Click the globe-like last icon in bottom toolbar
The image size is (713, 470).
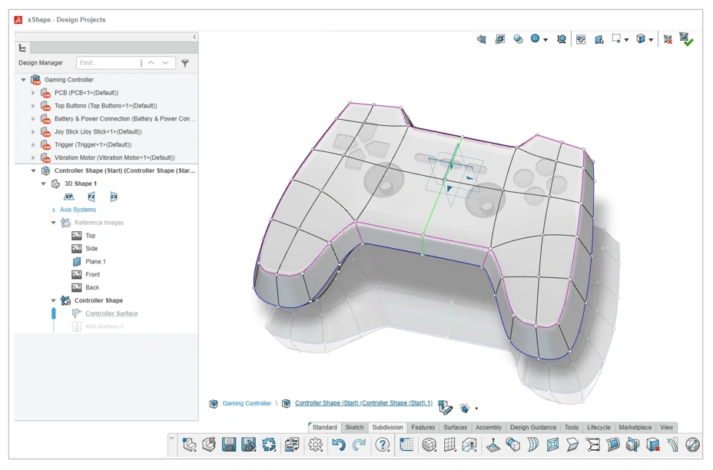point(692,444)
